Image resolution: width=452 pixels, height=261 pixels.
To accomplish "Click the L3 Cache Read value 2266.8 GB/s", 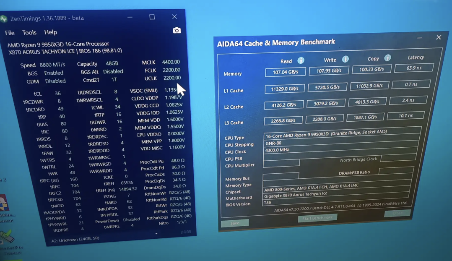I will coord(283,120).
